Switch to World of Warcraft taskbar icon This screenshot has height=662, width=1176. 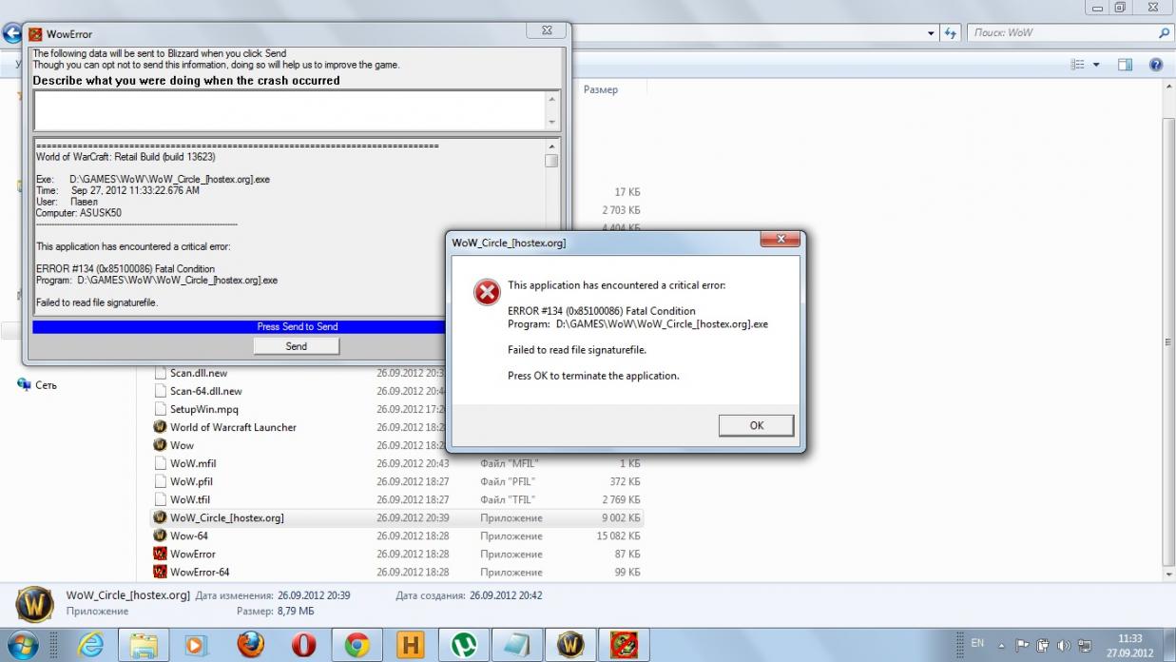570,645
